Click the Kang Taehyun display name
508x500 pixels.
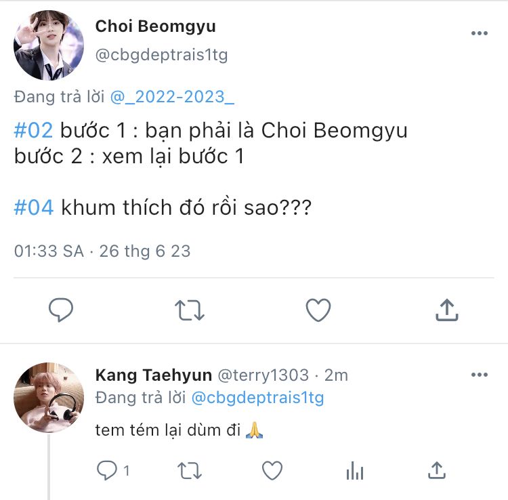coord(153,375)
